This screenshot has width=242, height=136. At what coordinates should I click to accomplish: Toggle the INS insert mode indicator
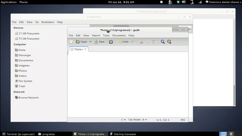tap(183, 120)
